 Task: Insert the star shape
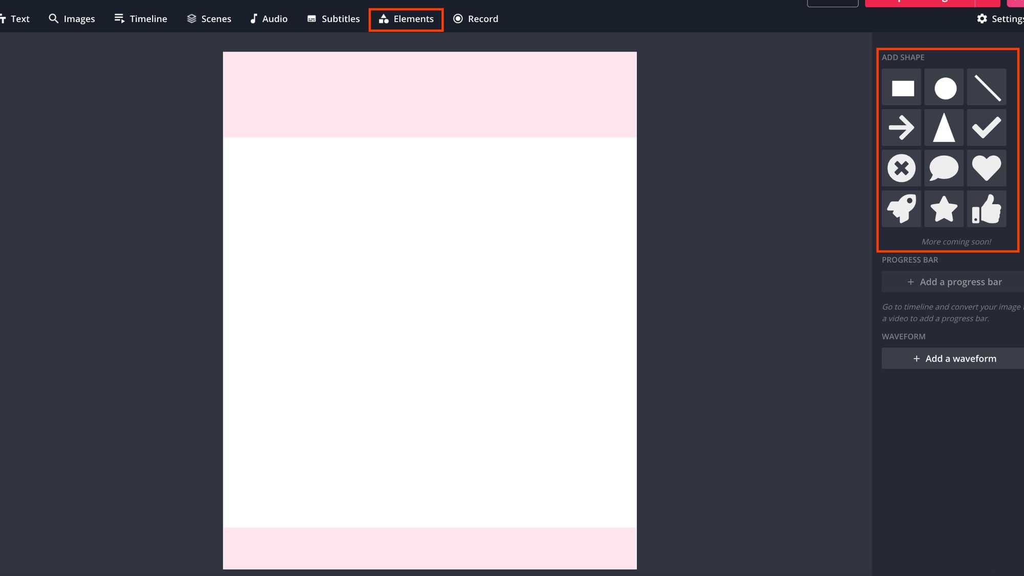[x=944, y=209]
